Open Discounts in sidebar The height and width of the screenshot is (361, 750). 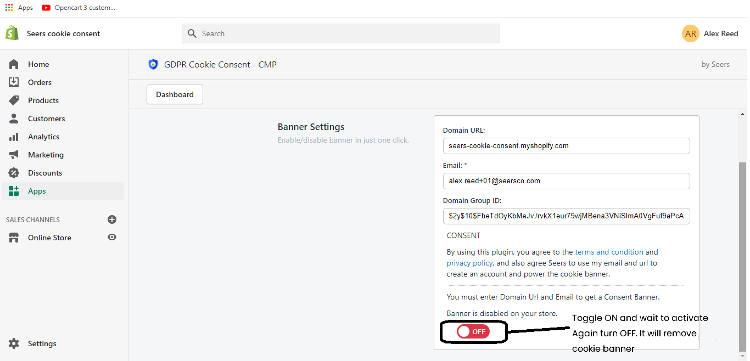tap(45, 173)
